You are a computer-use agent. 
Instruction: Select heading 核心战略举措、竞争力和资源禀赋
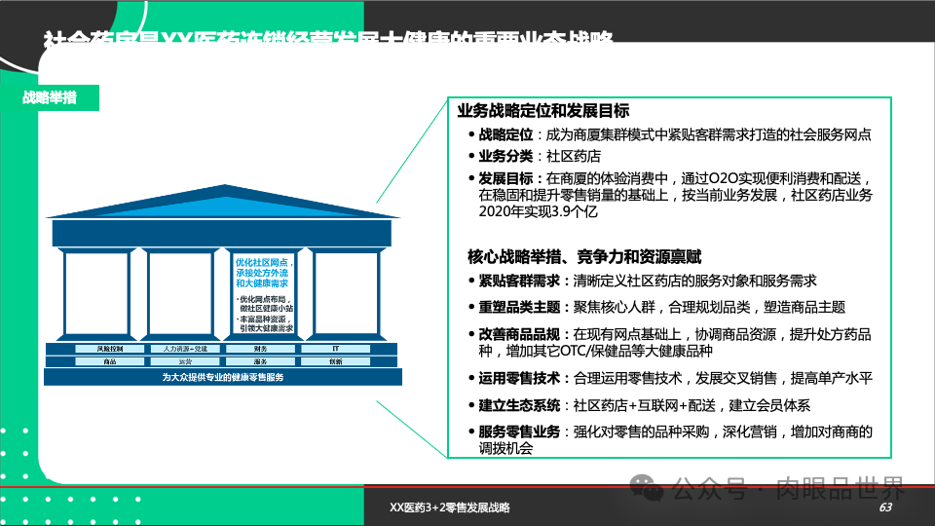coord(584,257)
